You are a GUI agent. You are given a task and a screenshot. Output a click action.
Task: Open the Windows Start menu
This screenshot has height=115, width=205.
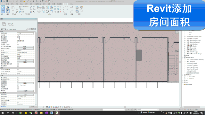pyautogui.click(x=2, y=113)
